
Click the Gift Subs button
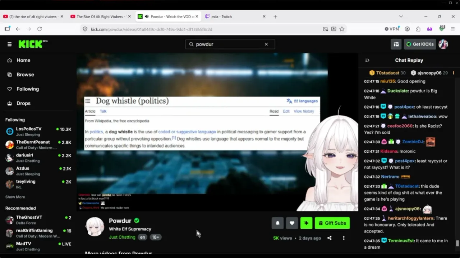pos(332,223)
